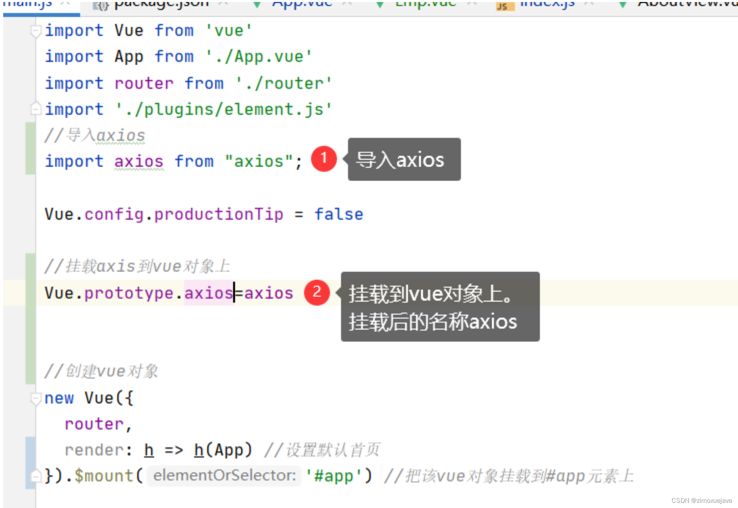Click the 'router,' option inside new Vue
738x508 pixels.
coord(98,424)
